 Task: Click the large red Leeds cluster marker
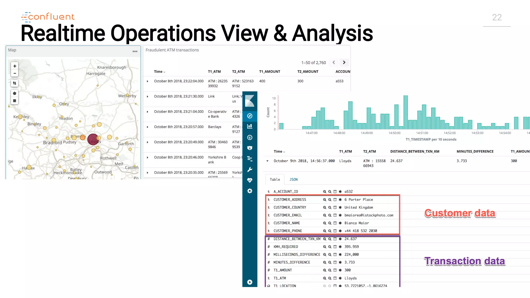click(x=93, y=139)
